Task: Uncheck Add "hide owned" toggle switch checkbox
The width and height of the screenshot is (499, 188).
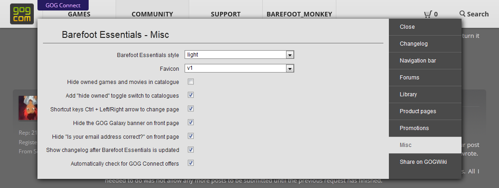Action: pyautogui.click(x=191, y=95)
